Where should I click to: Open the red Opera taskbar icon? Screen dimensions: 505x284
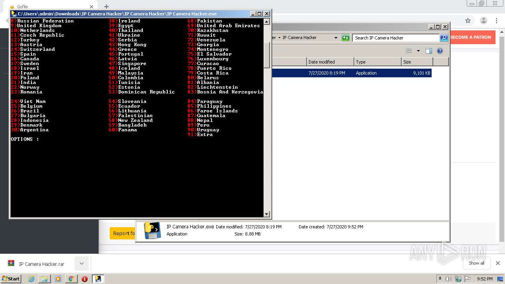84,279
